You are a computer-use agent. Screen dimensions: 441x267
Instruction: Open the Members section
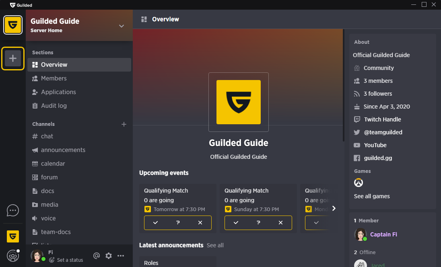click(x=79, y=78)
